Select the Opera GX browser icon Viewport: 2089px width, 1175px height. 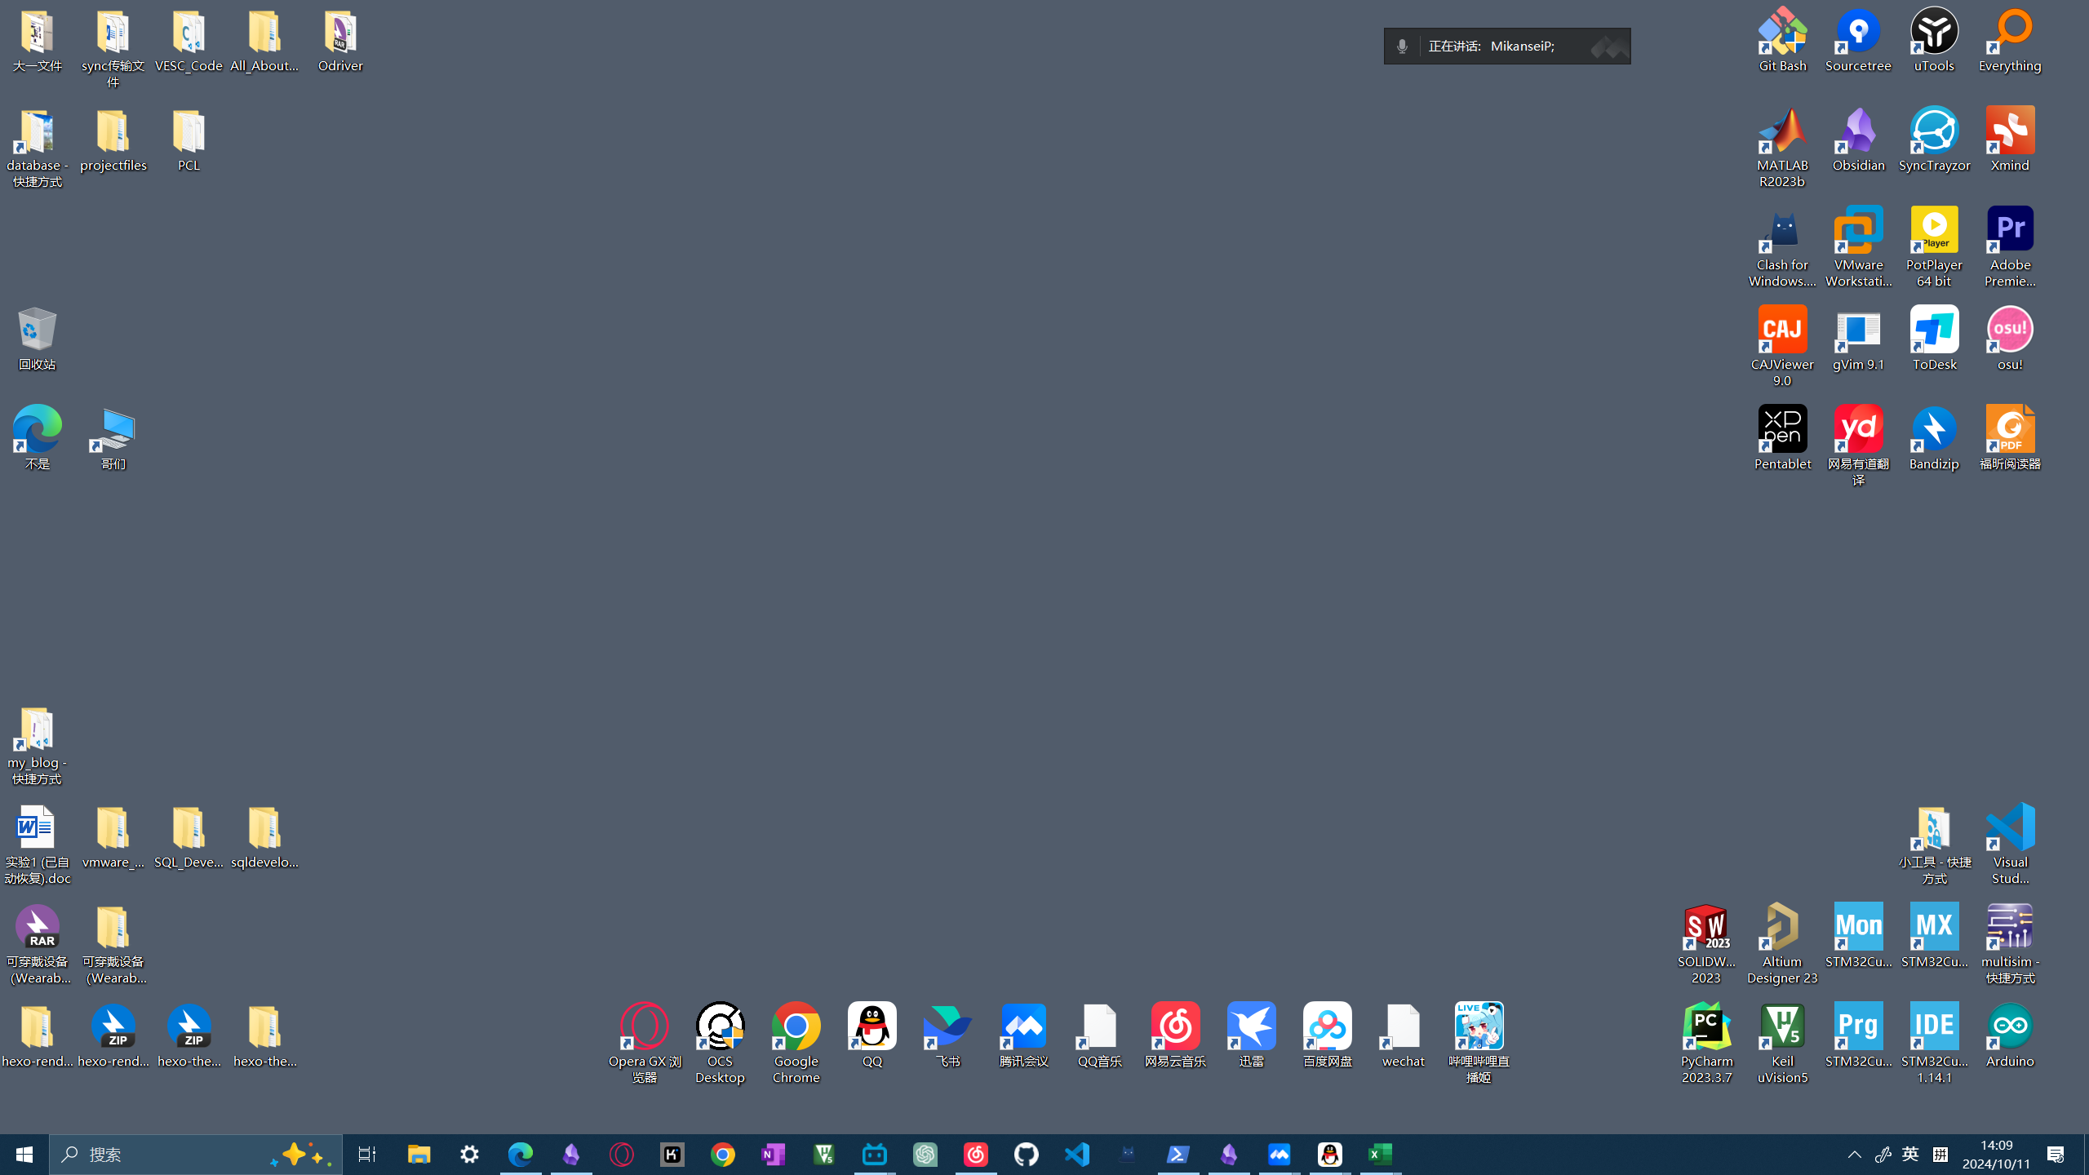coord(644,1044)
